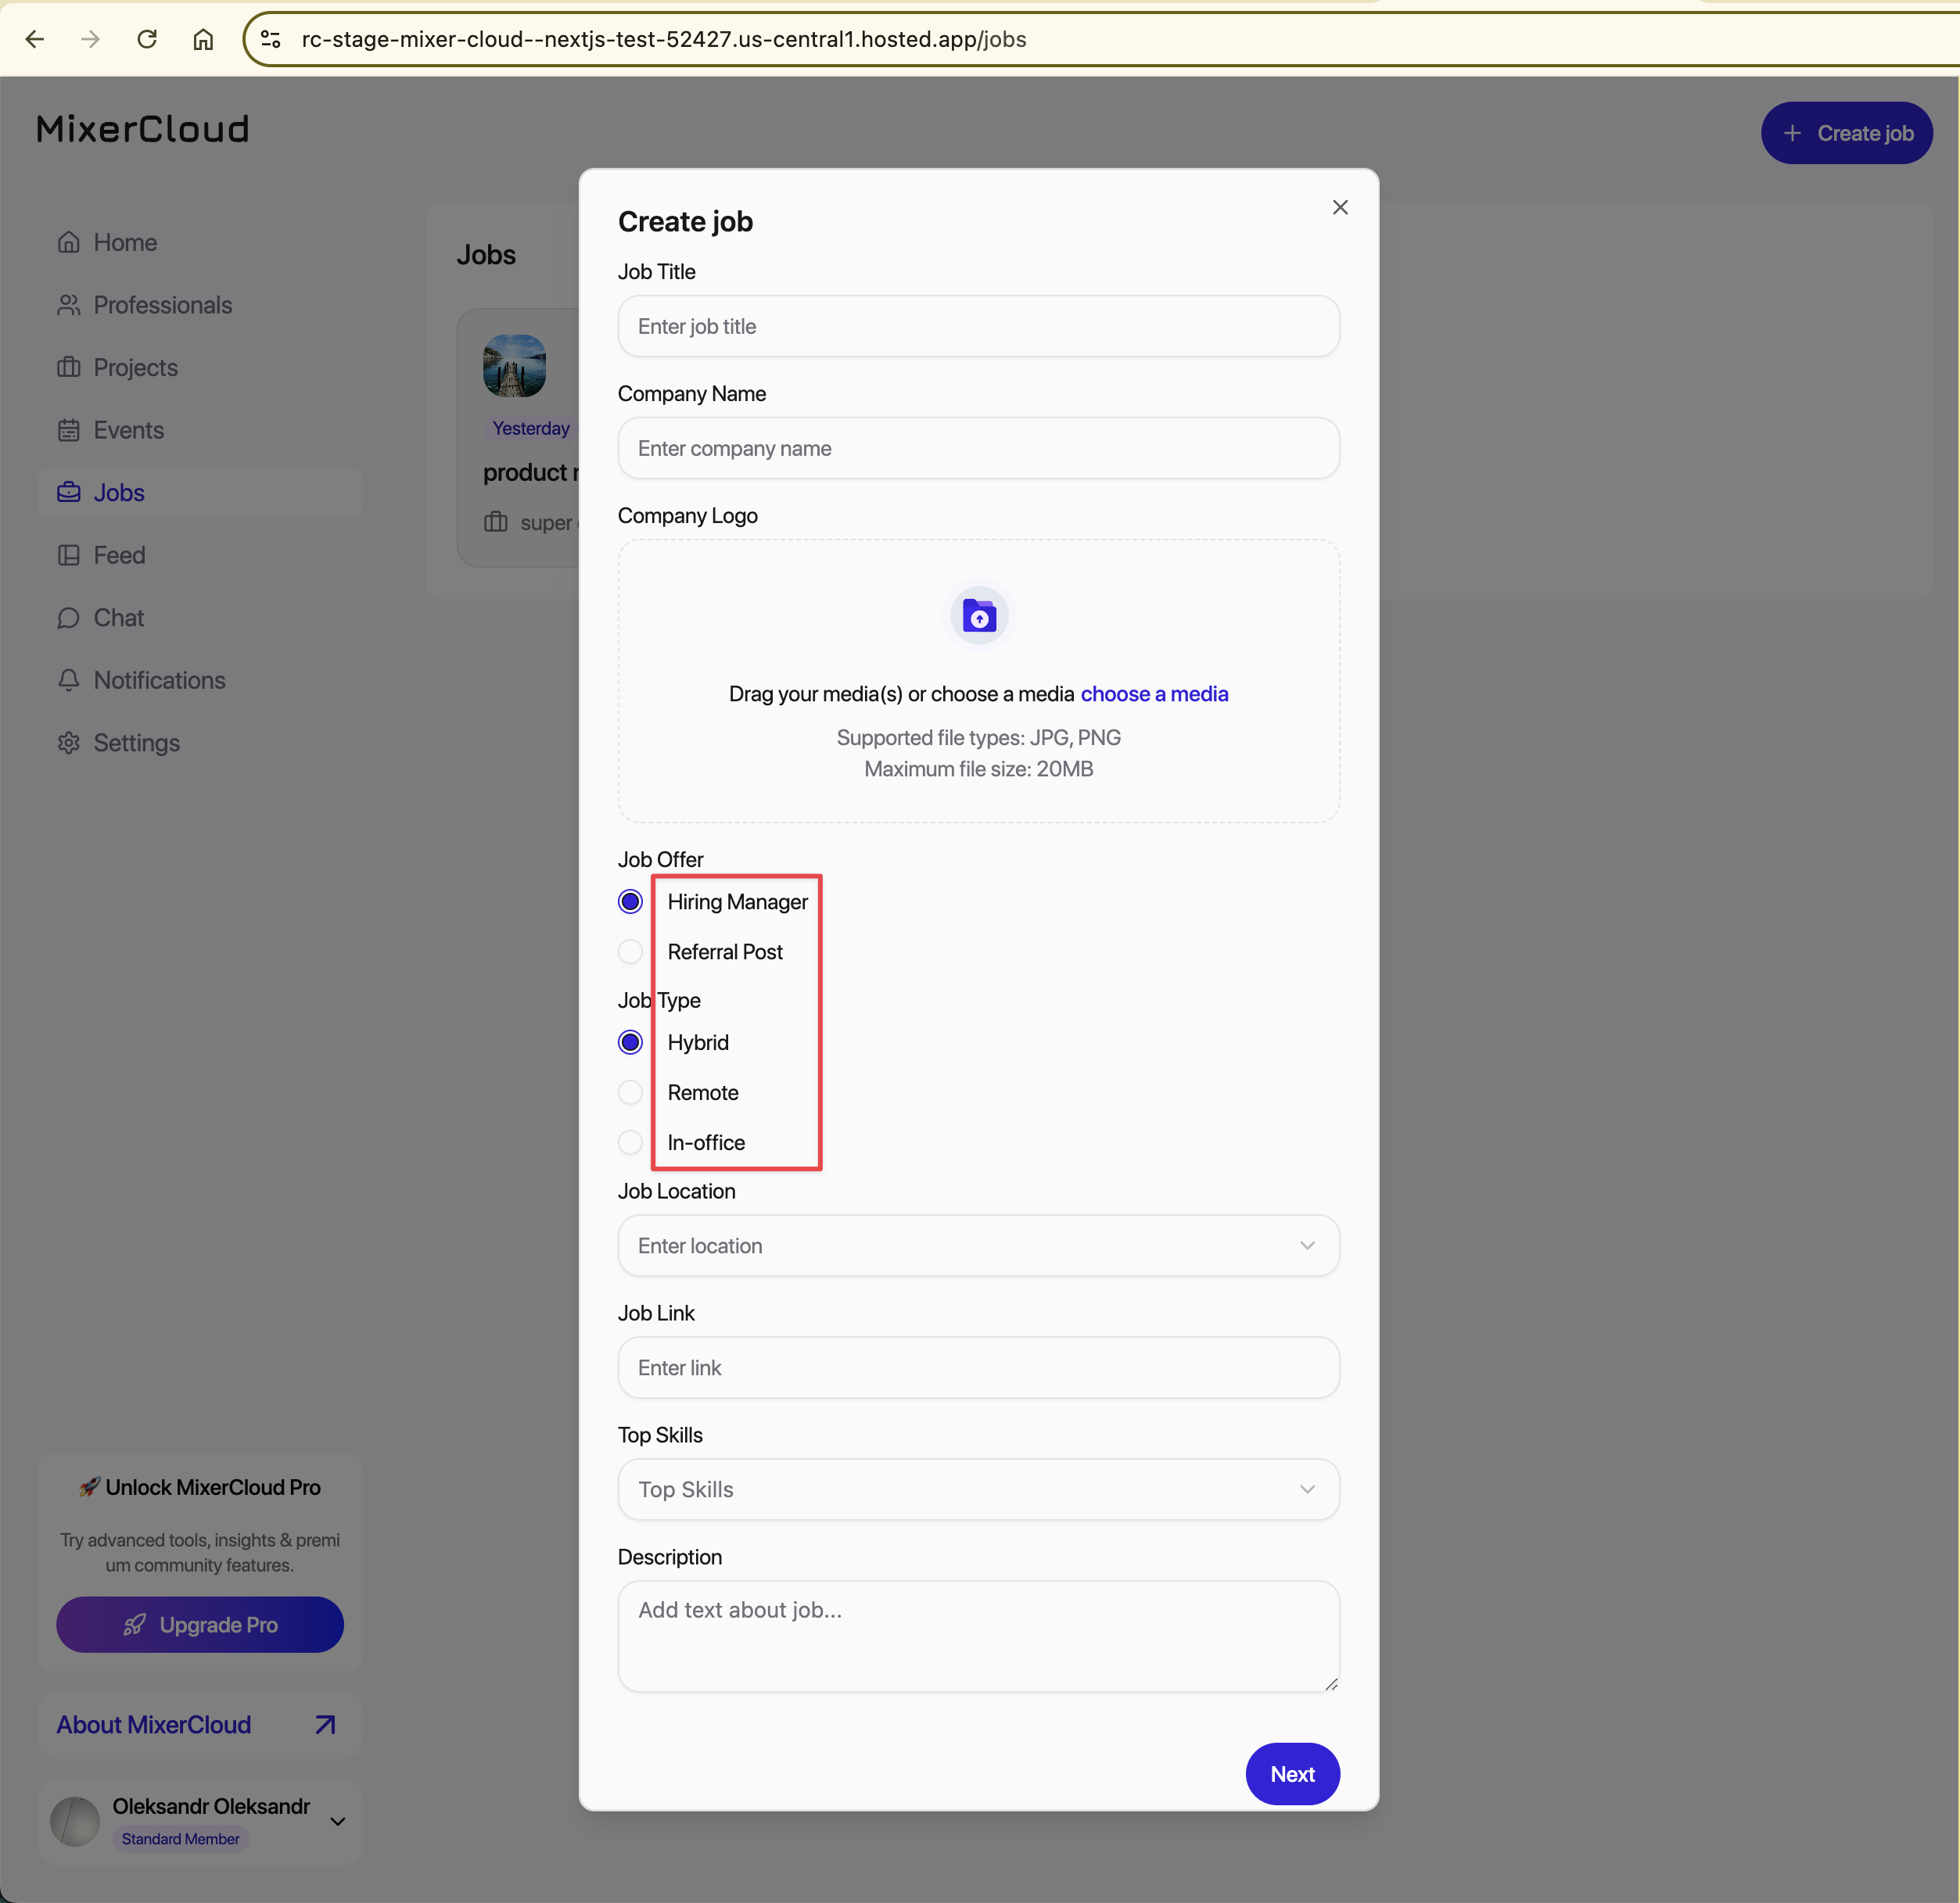Click the choose a media link

click(x=1154, y=693)
